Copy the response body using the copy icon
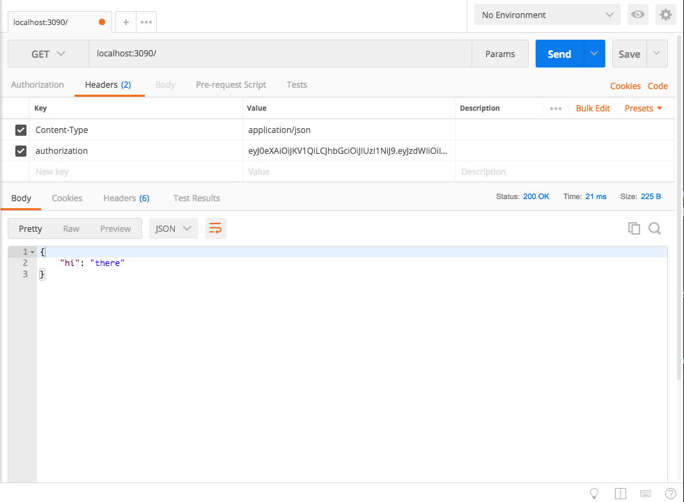The height and width of the screenshot is (502, 684). 634,228
